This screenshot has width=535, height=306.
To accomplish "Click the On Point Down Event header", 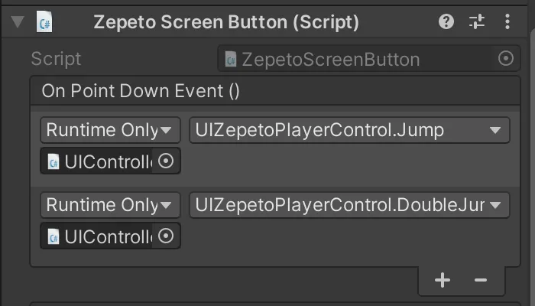I will tap(275, 91).
